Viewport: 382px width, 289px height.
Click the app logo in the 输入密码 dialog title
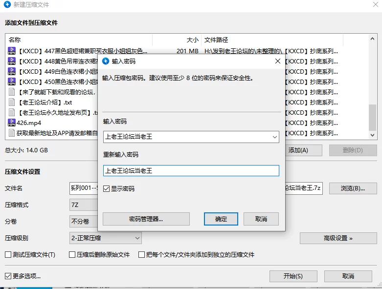pyautogui.click(x=106, y=61)
